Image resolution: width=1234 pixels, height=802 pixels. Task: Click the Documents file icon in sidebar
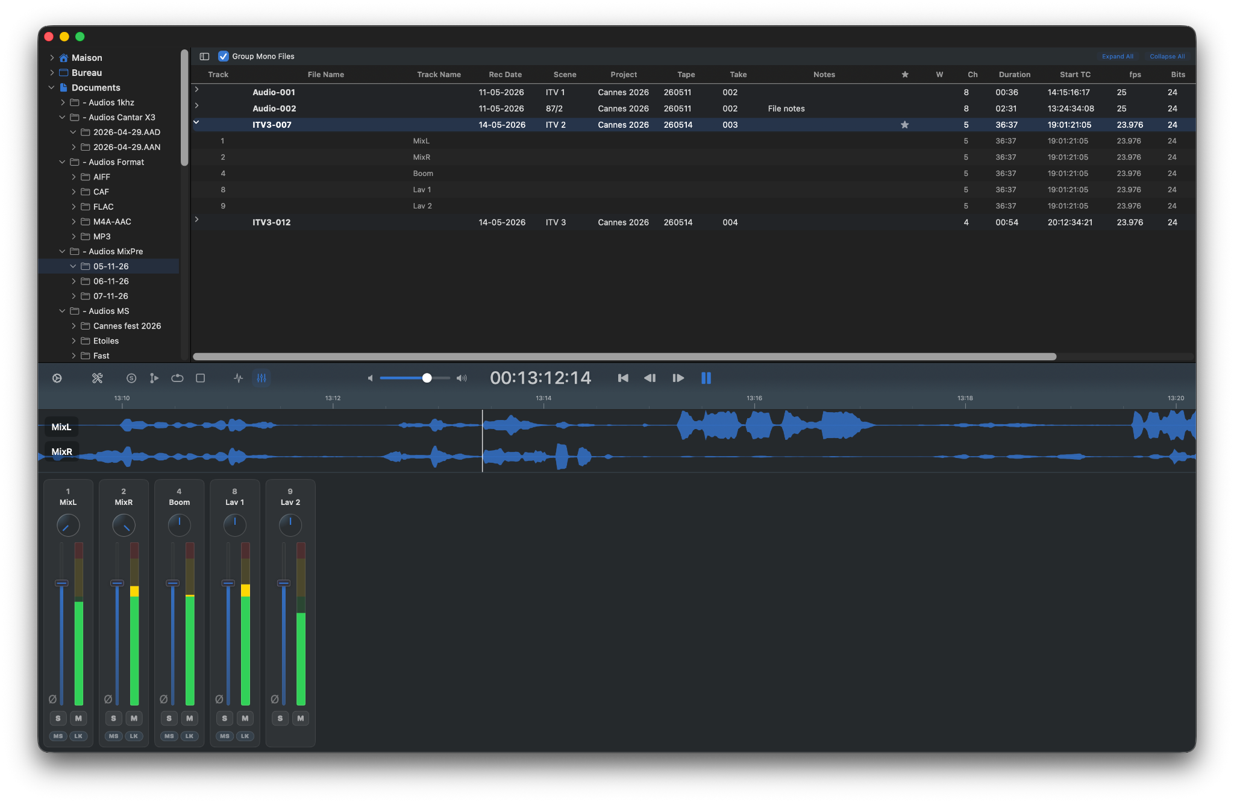[63, 87]
